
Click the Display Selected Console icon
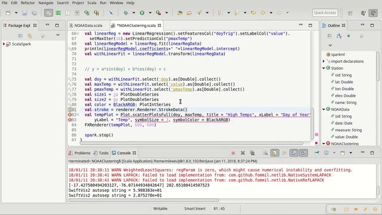coord(326,153)
